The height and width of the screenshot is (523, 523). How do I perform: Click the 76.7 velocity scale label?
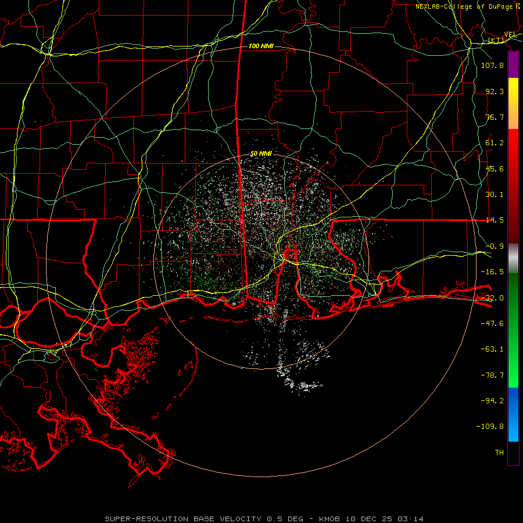click(x=495, y=117)
